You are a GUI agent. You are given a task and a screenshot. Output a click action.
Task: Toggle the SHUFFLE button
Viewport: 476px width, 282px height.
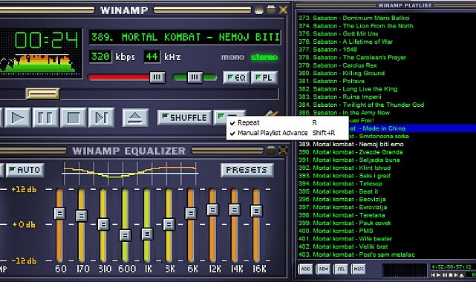coord(185,117)
